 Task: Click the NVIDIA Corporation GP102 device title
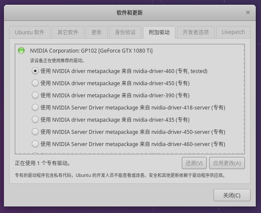(x=91, y=50)
